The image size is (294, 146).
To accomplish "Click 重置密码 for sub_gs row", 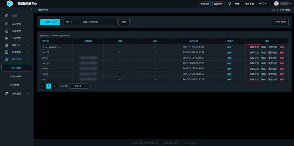I will point(272,63).
